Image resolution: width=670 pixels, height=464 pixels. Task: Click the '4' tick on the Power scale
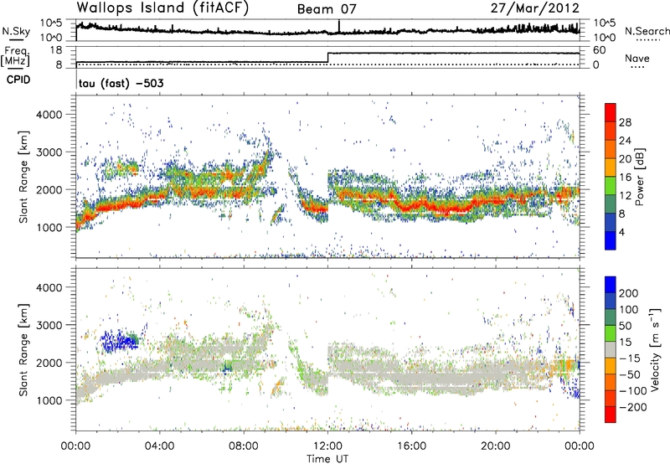622,232
